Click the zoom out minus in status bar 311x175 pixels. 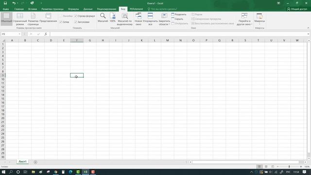(277, 167)
